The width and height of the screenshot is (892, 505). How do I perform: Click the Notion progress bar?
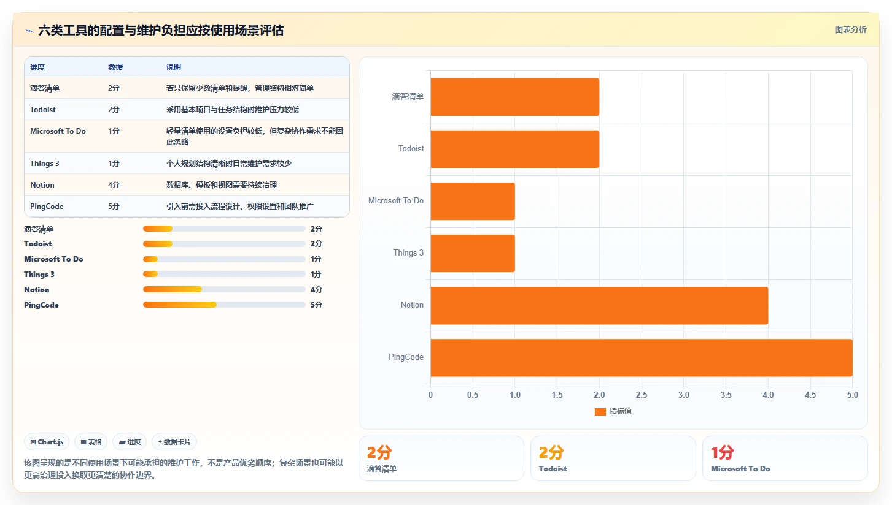tap(224, 289)
